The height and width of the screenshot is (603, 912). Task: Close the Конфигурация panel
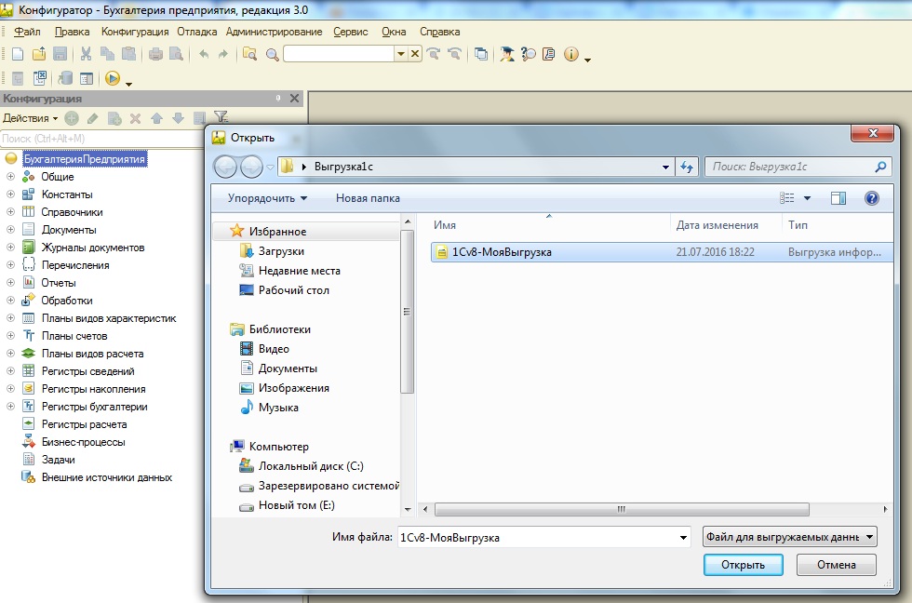295,99
